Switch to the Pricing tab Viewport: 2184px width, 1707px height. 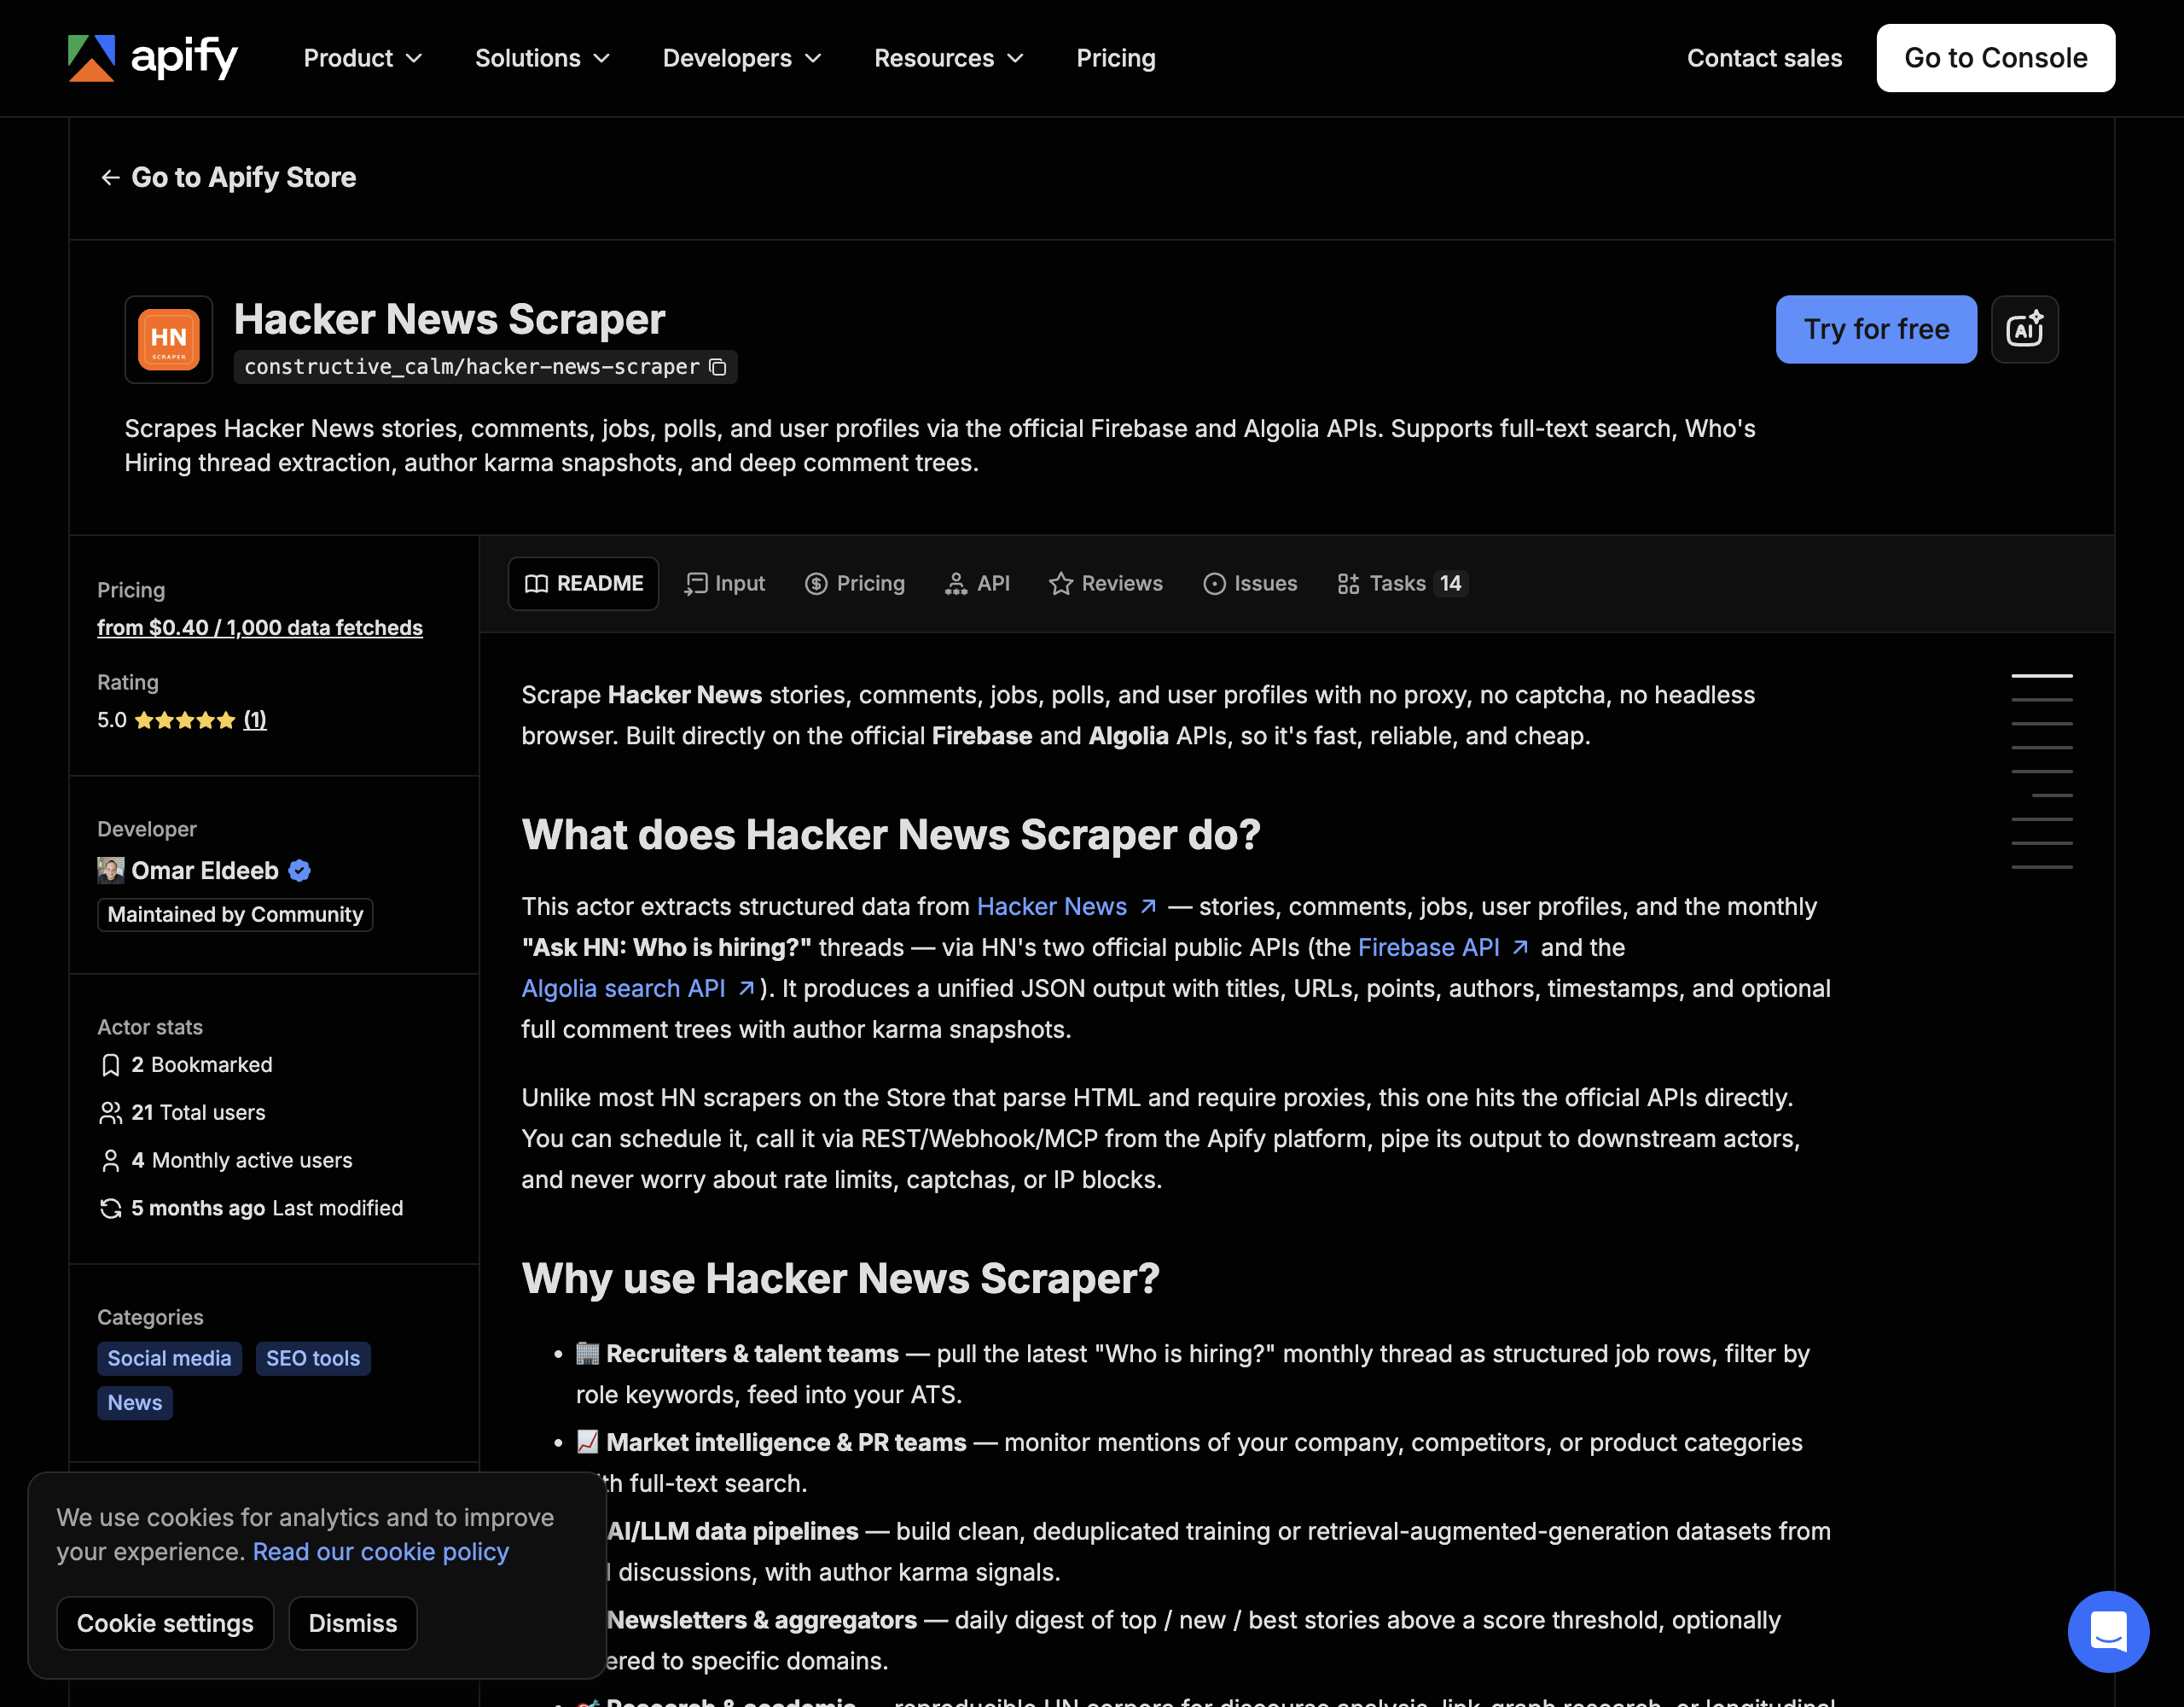pyautogui.click(x=855, y=583)
